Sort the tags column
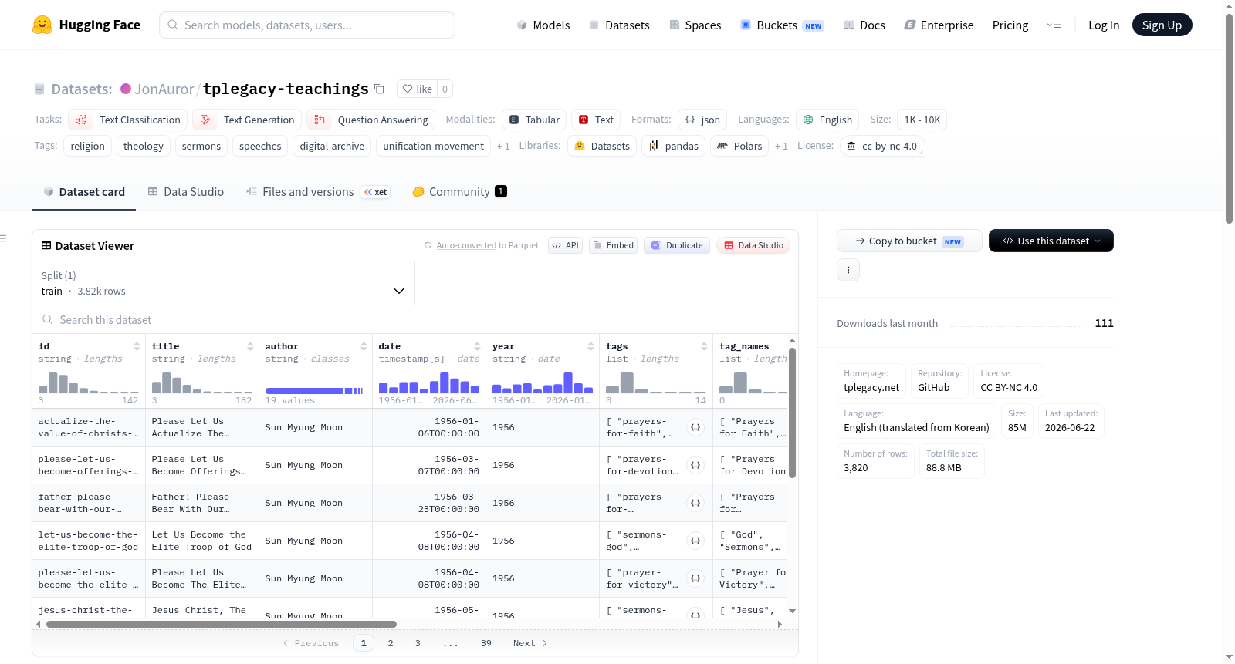Viewport: 1235px width, 664px height. pyautogui.click(x=704, y=346)
